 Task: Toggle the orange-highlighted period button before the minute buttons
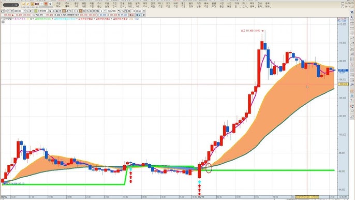pos(64,11)
